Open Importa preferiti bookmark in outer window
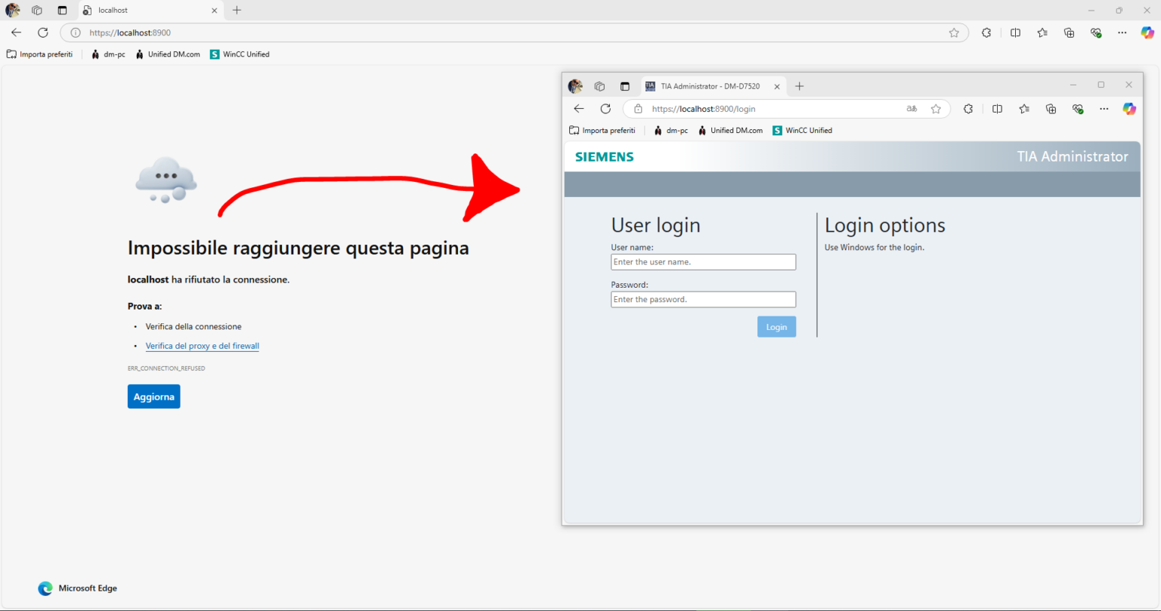Screen dimensions: 1161x611 tap(40, 54)
